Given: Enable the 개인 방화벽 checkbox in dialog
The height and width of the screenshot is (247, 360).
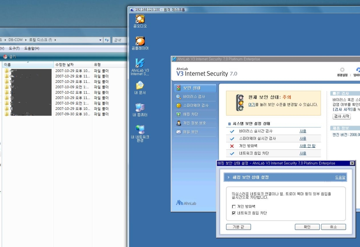Looking at the screenshot, I should point(234,206).
